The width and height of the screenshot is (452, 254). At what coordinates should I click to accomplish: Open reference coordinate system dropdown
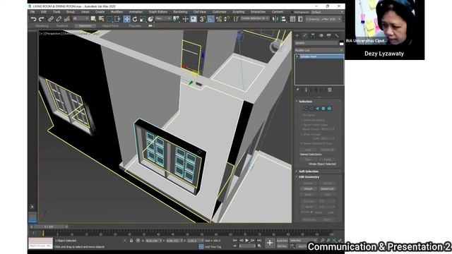(163, 19)
